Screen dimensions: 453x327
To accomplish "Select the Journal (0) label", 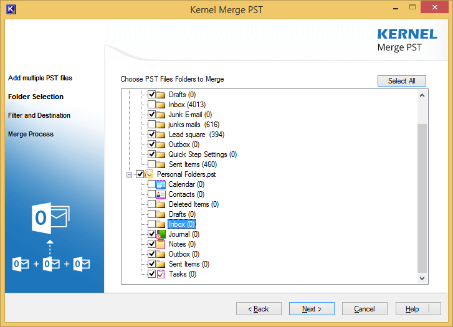I will (x=184, y=234).
